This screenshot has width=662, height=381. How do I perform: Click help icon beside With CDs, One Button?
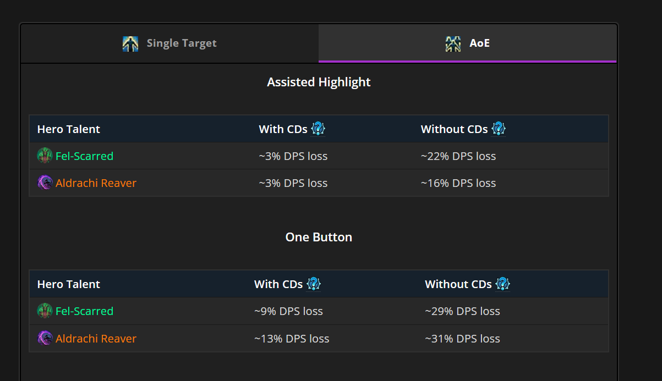[314, 284]
